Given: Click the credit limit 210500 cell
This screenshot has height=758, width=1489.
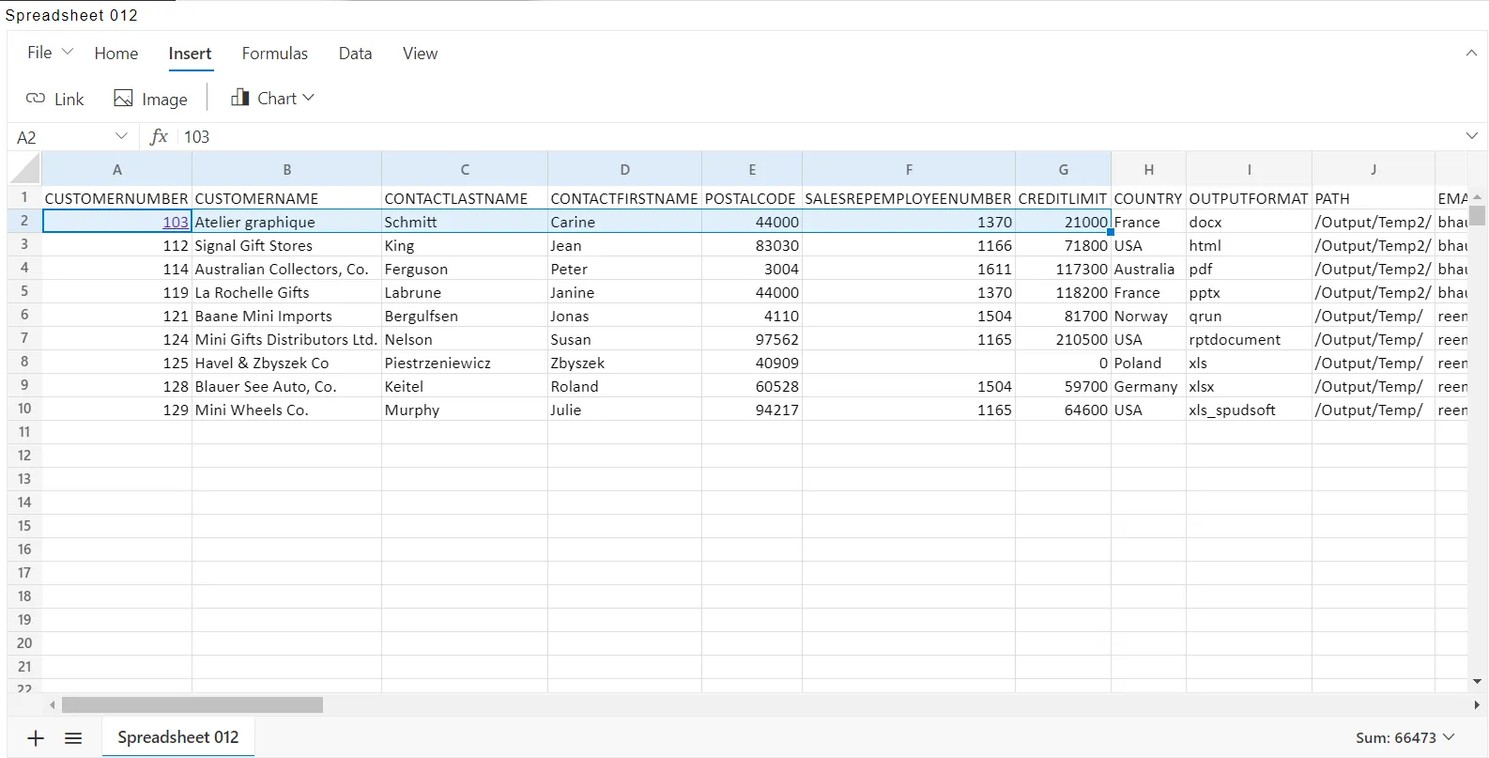Looking at the screenshot, I should 1063,339.
